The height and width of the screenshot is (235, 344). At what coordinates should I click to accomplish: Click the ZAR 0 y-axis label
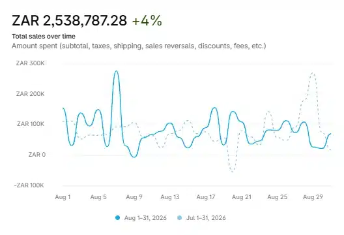point(37,155)
